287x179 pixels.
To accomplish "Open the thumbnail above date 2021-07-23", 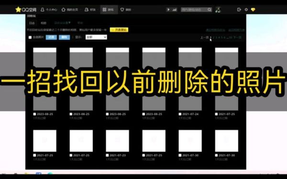I will click(x=118, y=141).
